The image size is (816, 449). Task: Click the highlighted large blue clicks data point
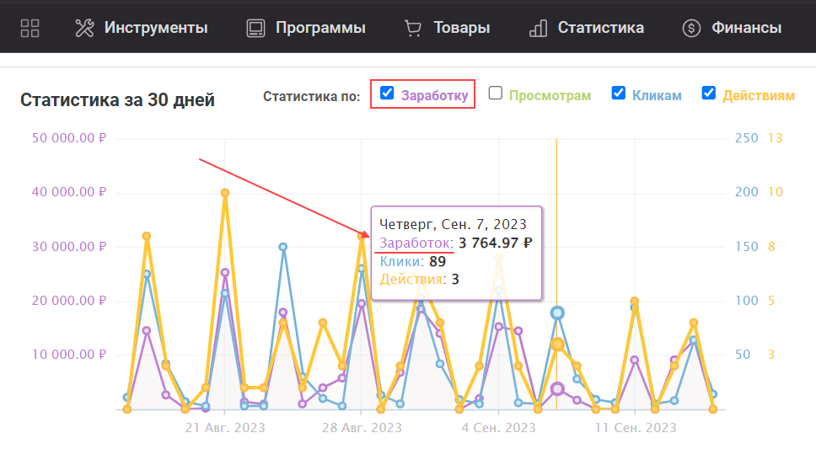tap(557, 313)
